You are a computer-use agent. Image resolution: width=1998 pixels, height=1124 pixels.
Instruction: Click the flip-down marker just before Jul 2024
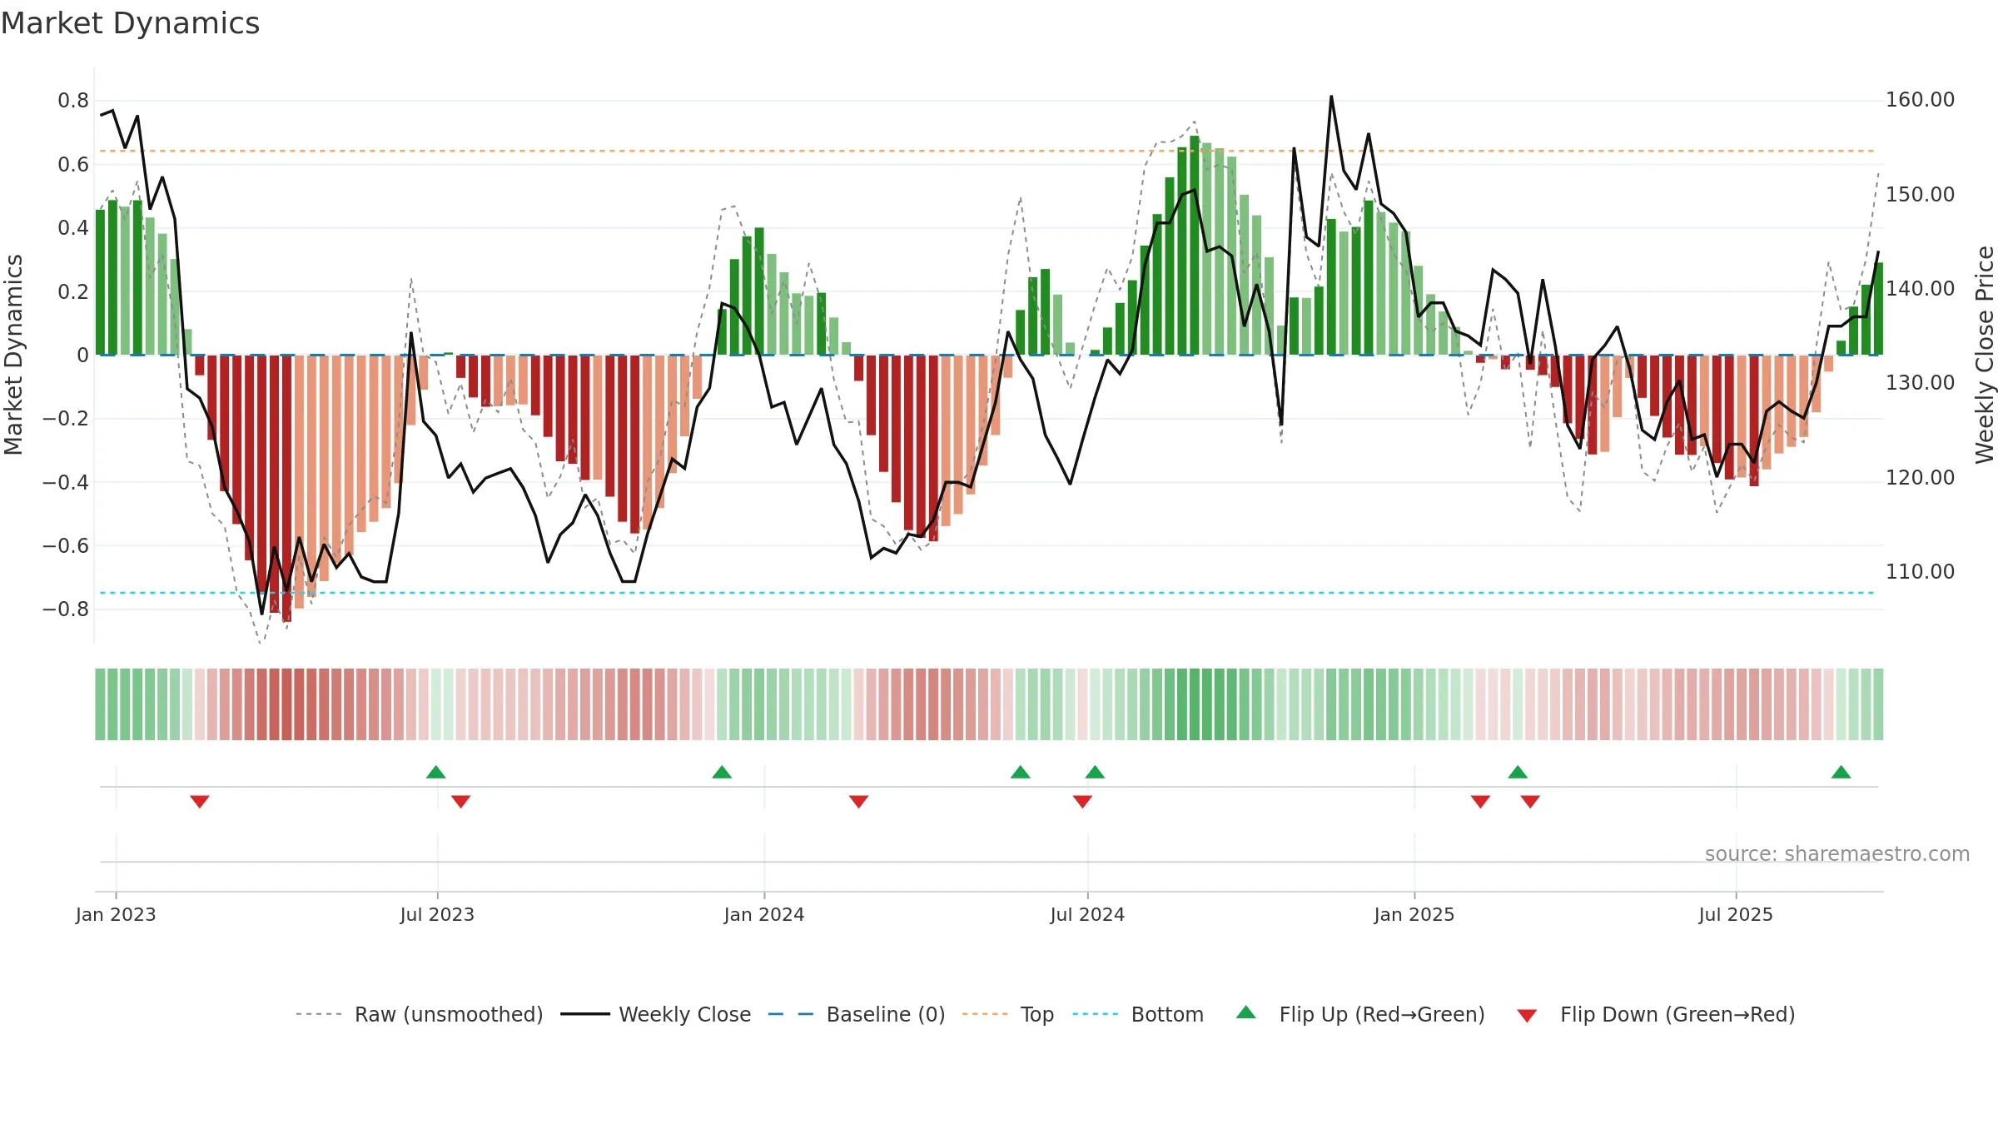[1082, 801]
